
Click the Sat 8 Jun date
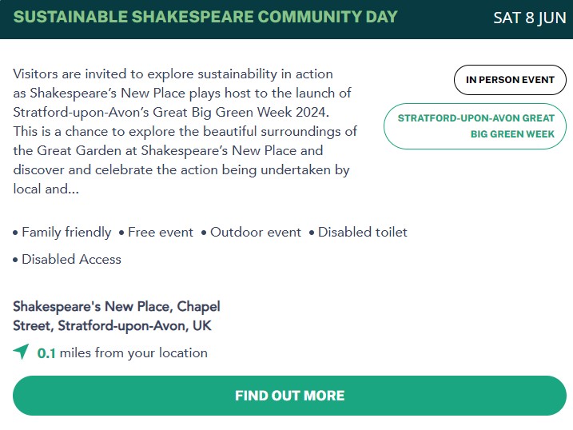(530, 18)
